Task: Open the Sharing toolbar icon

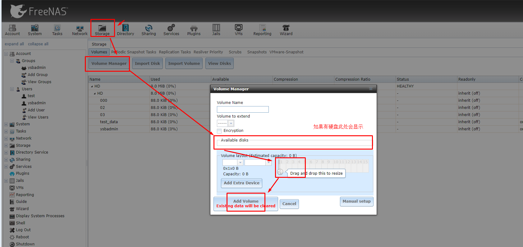Action: coord(149,30)
